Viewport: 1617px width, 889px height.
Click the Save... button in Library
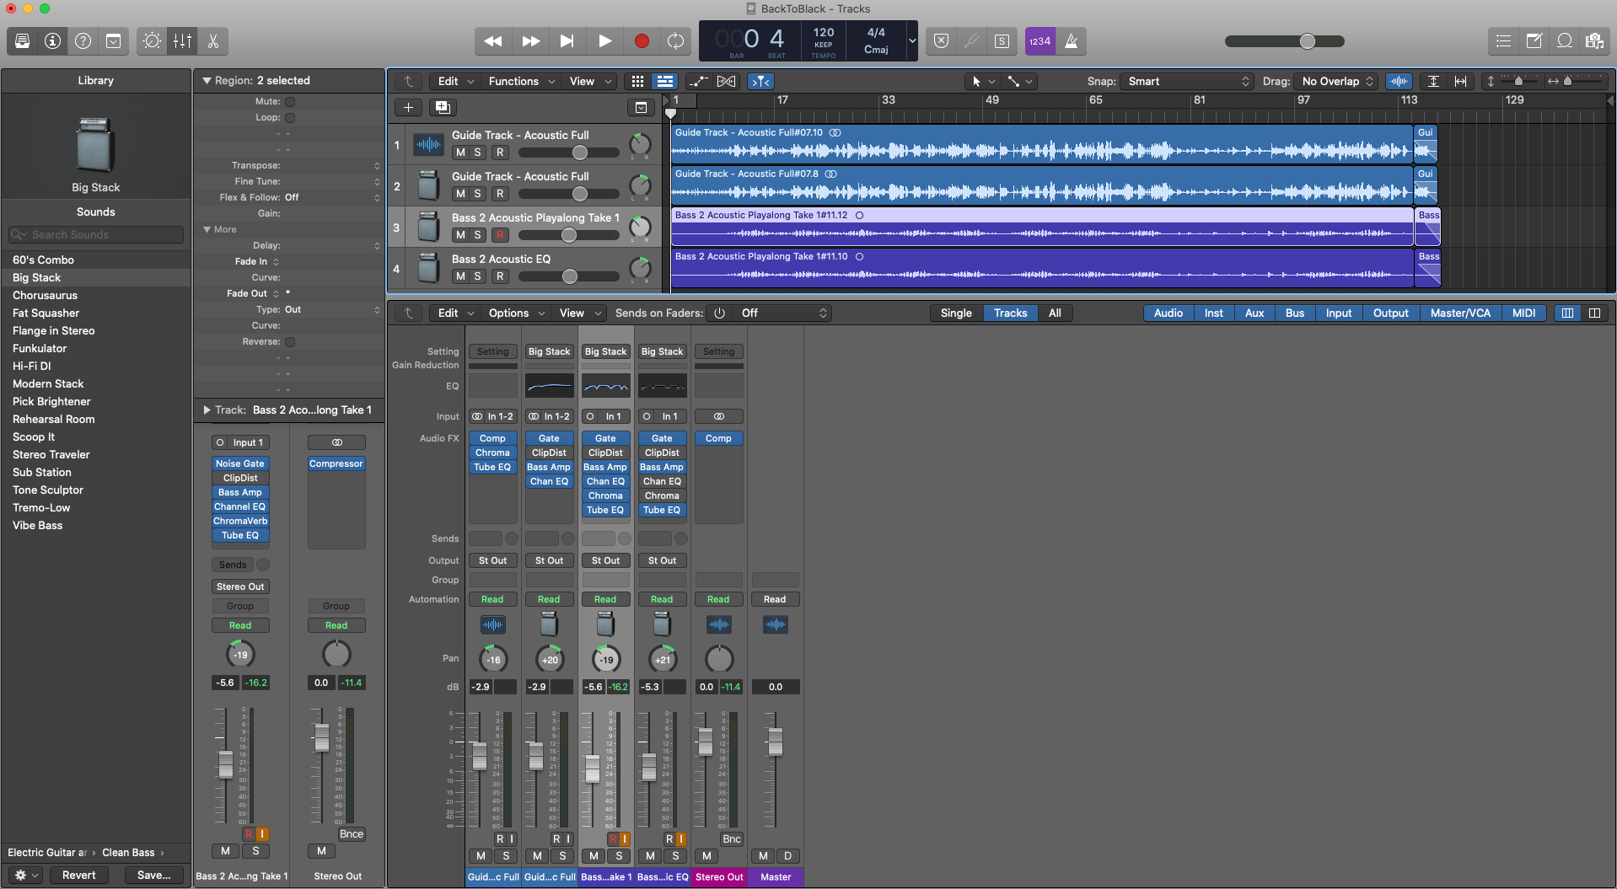tap(153, 875)
